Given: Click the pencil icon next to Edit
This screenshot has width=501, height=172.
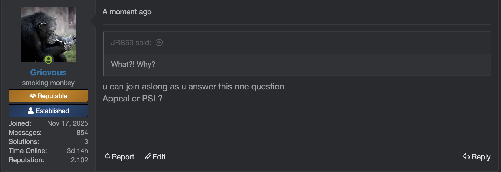Looking at the screenshot, I should pyautogui.click(x=148, y=157).
